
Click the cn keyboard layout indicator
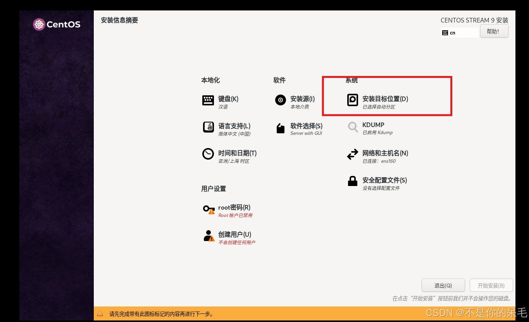460,33
